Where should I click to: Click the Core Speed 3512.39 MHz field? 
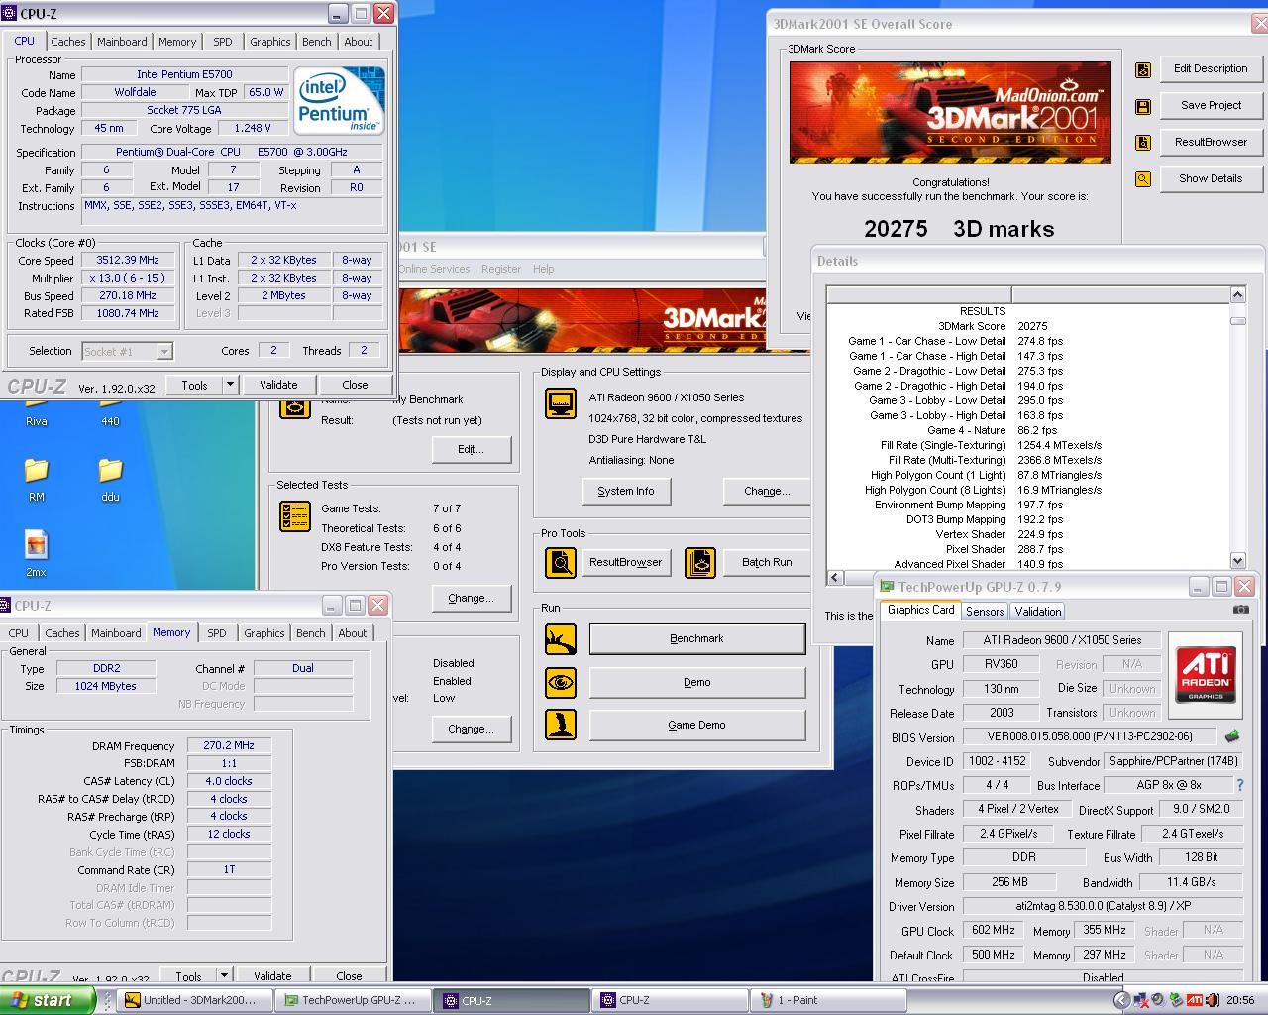point(128,261)
